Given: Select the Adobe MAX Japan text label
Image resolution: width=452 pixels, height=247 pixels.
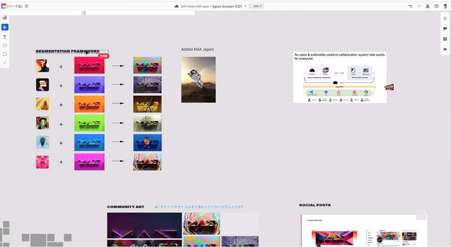Looking at the screenshot, I should [197, 49].
